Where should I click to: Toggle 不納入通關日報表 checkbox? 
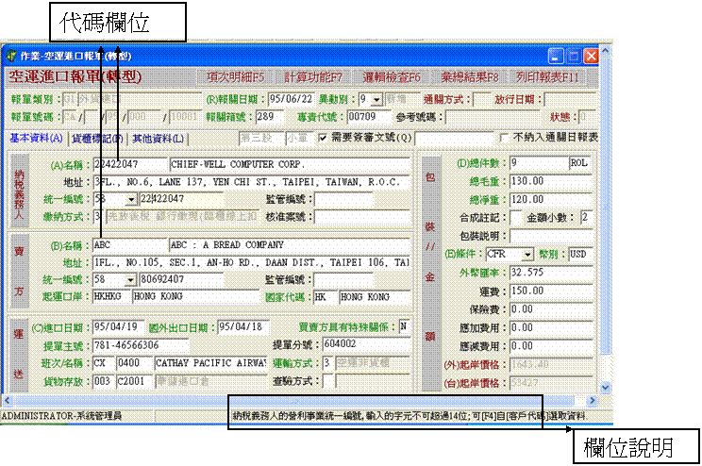pos(504,138)
